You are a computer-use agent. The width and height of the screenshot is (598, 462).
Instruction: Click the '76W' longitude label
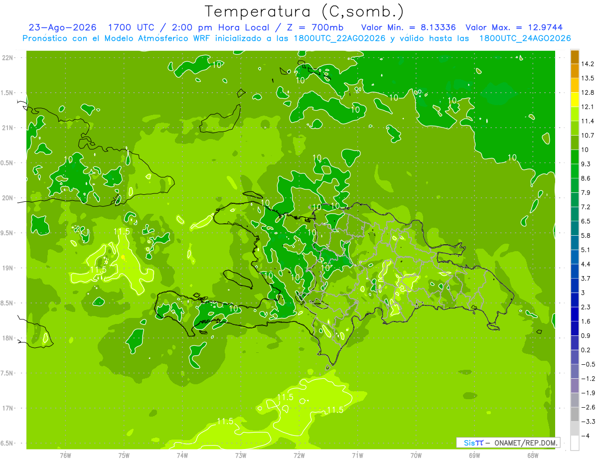(x=65, y=456)
